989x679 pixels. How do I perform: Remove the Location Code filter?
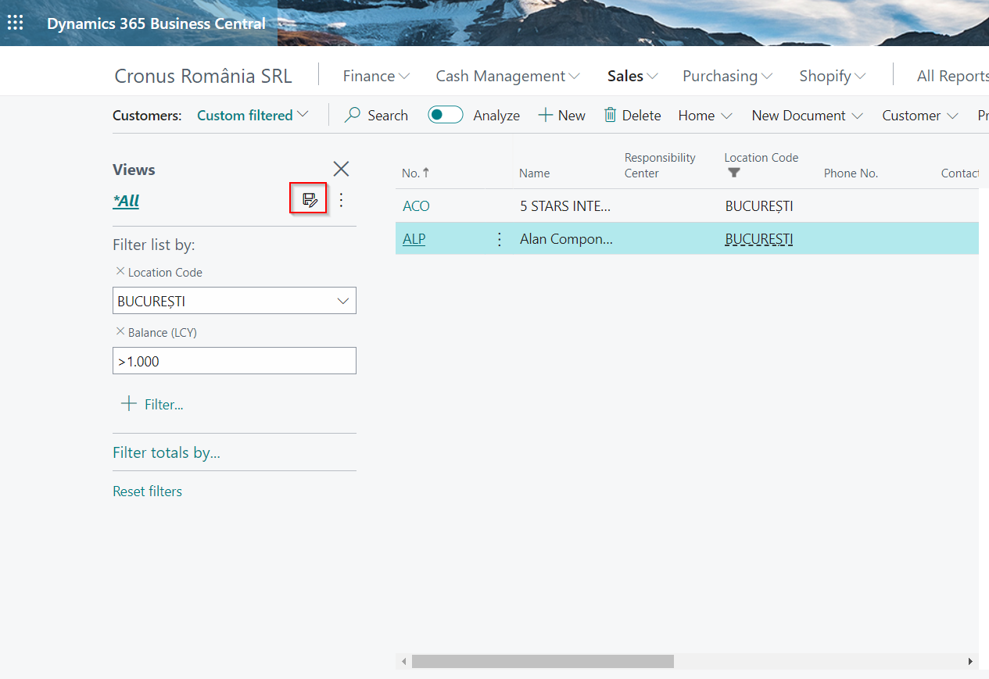pos(120,271)
